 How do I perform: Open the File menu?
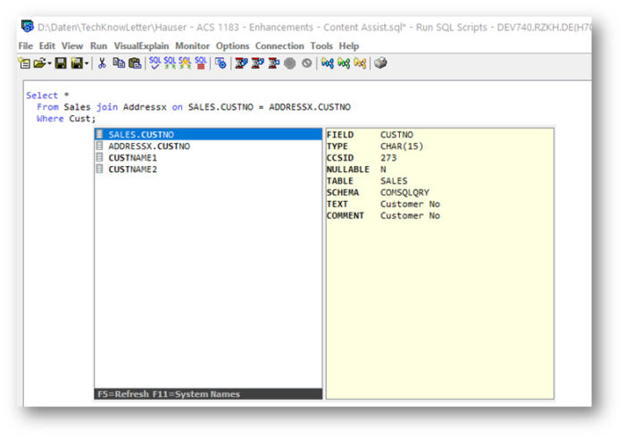[26, 46]
